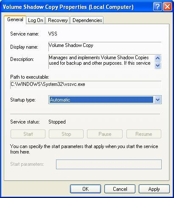The width and height of the screenshot is (174, 198).
Task: Close the Volume Shadow Copy Properties dialog
Action: 167,7
